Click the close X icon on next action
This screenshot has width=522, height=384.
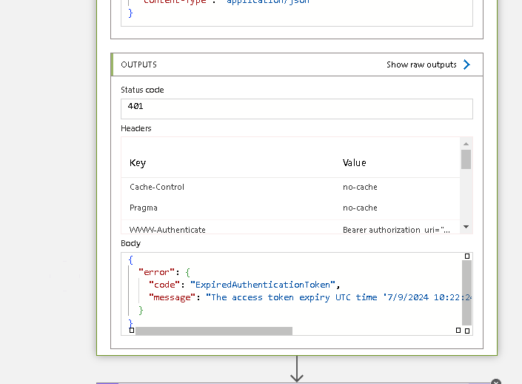click(x=496, y=382)
